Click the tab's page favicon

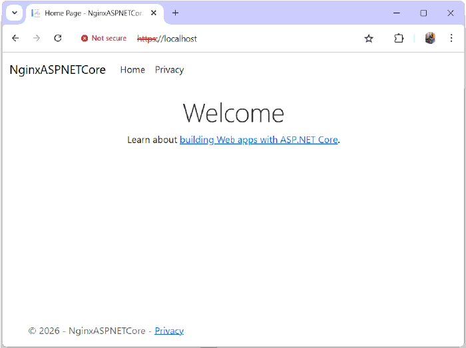click(36, 13)
